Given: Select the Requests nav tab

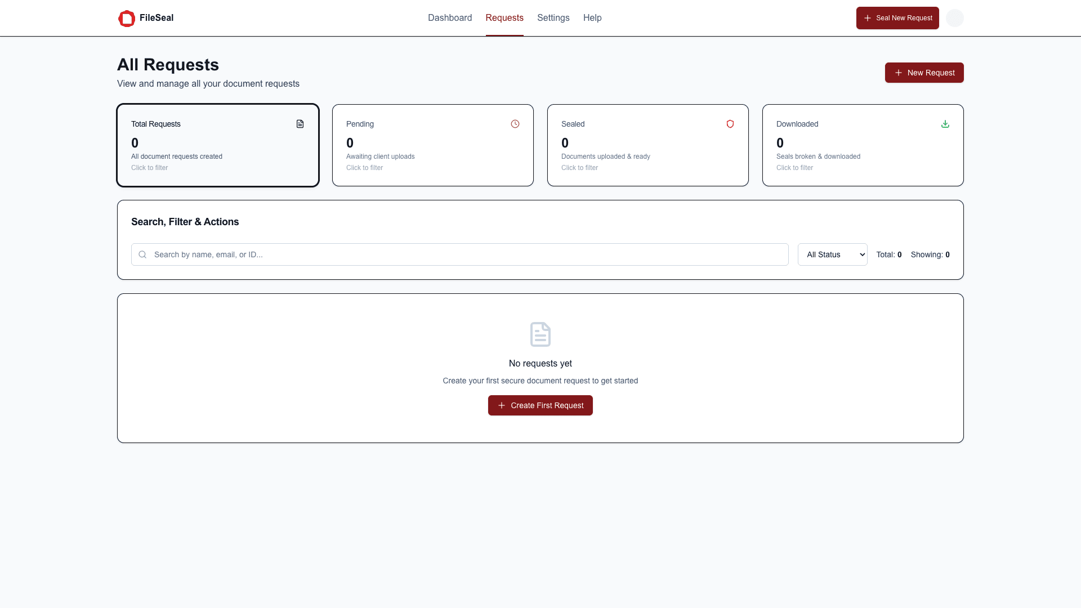Looking at the screenshot, I should [x=504, y=18].
